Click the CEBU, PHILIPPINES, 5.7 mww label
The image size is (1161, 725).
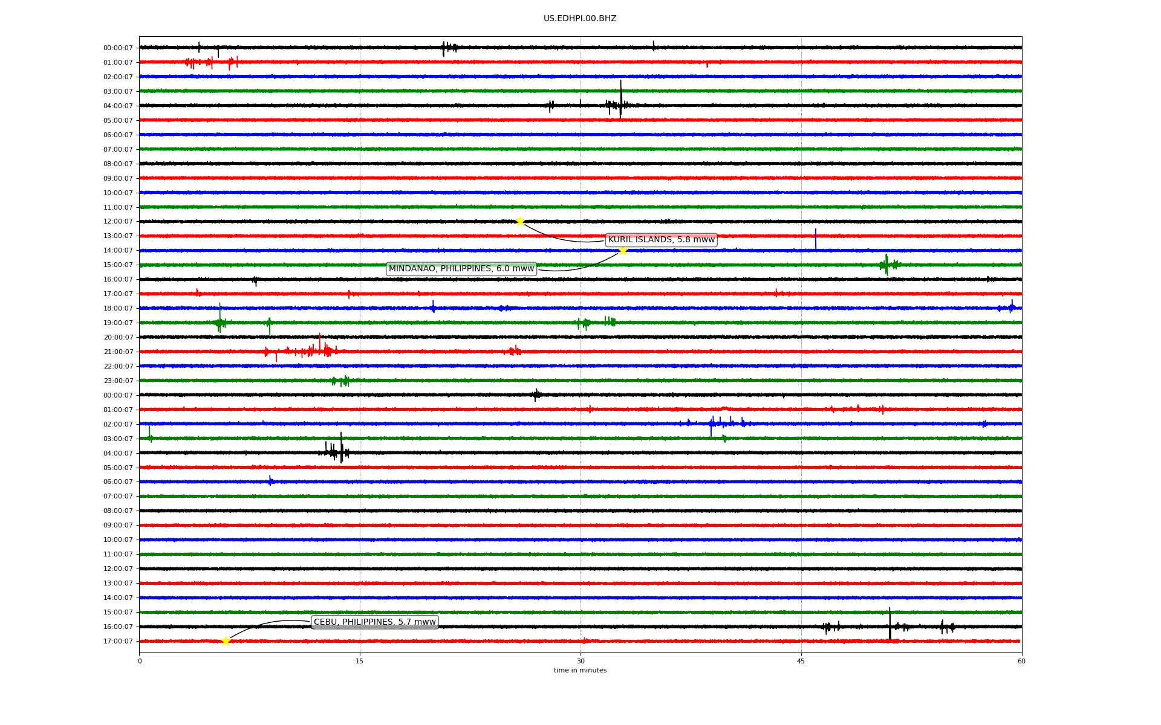[374, 622]
